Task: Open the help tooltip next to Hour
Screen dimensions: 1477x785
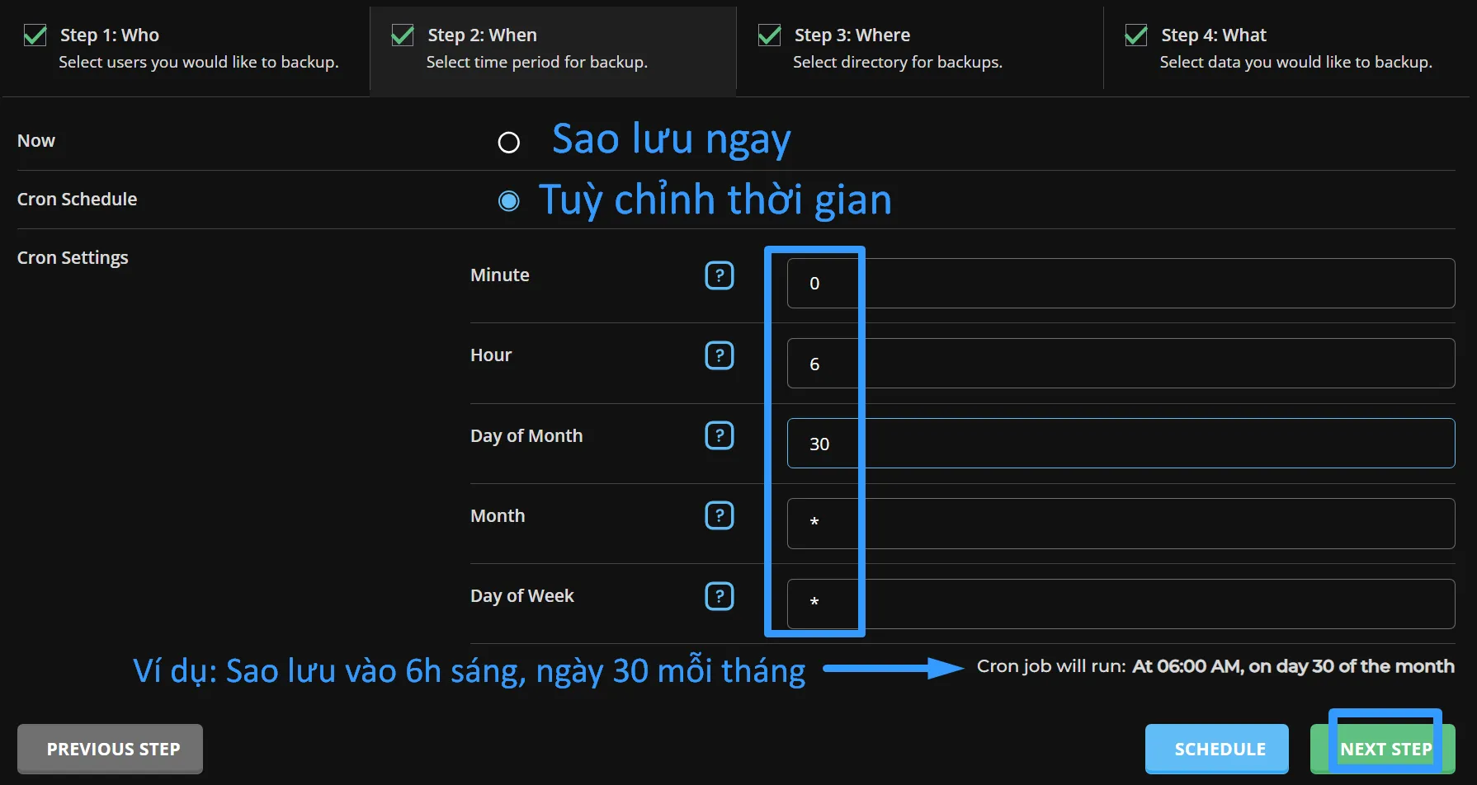Action: point(719,355)
